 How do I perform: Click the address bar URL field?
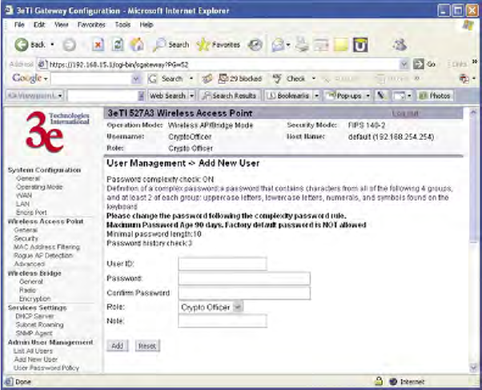coord(219,65)
